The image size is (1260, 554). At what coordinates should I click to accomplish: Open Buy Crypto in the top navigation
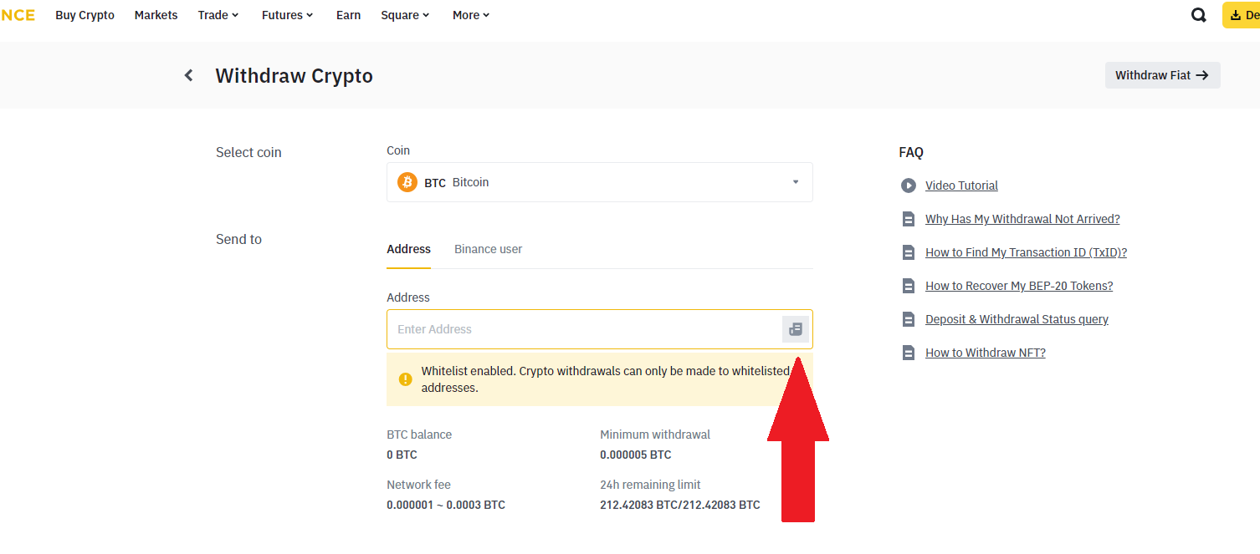coord(85,15)
